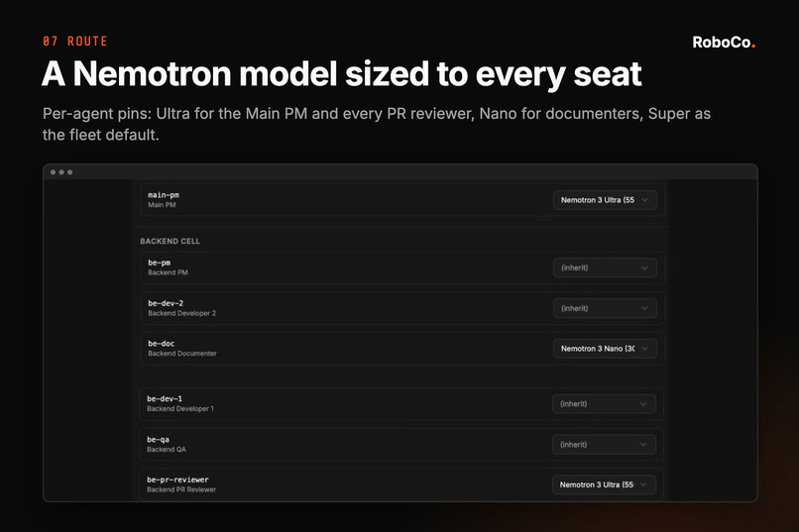Open the be-qa model dropdown
The image size is (799, 532).
[x=604, y=445]
